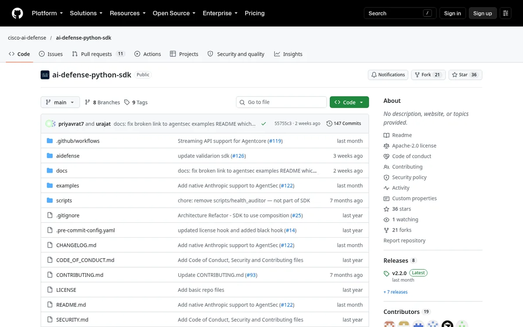
Task: Click the custom properties note icon
Action: click(386, 198)
